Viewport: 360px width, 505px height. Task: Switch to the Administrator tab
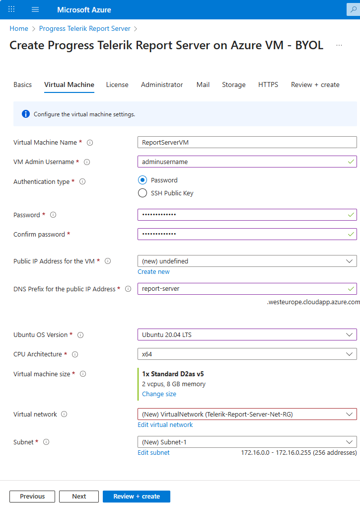pyautogui.click(x=162, y=84)
